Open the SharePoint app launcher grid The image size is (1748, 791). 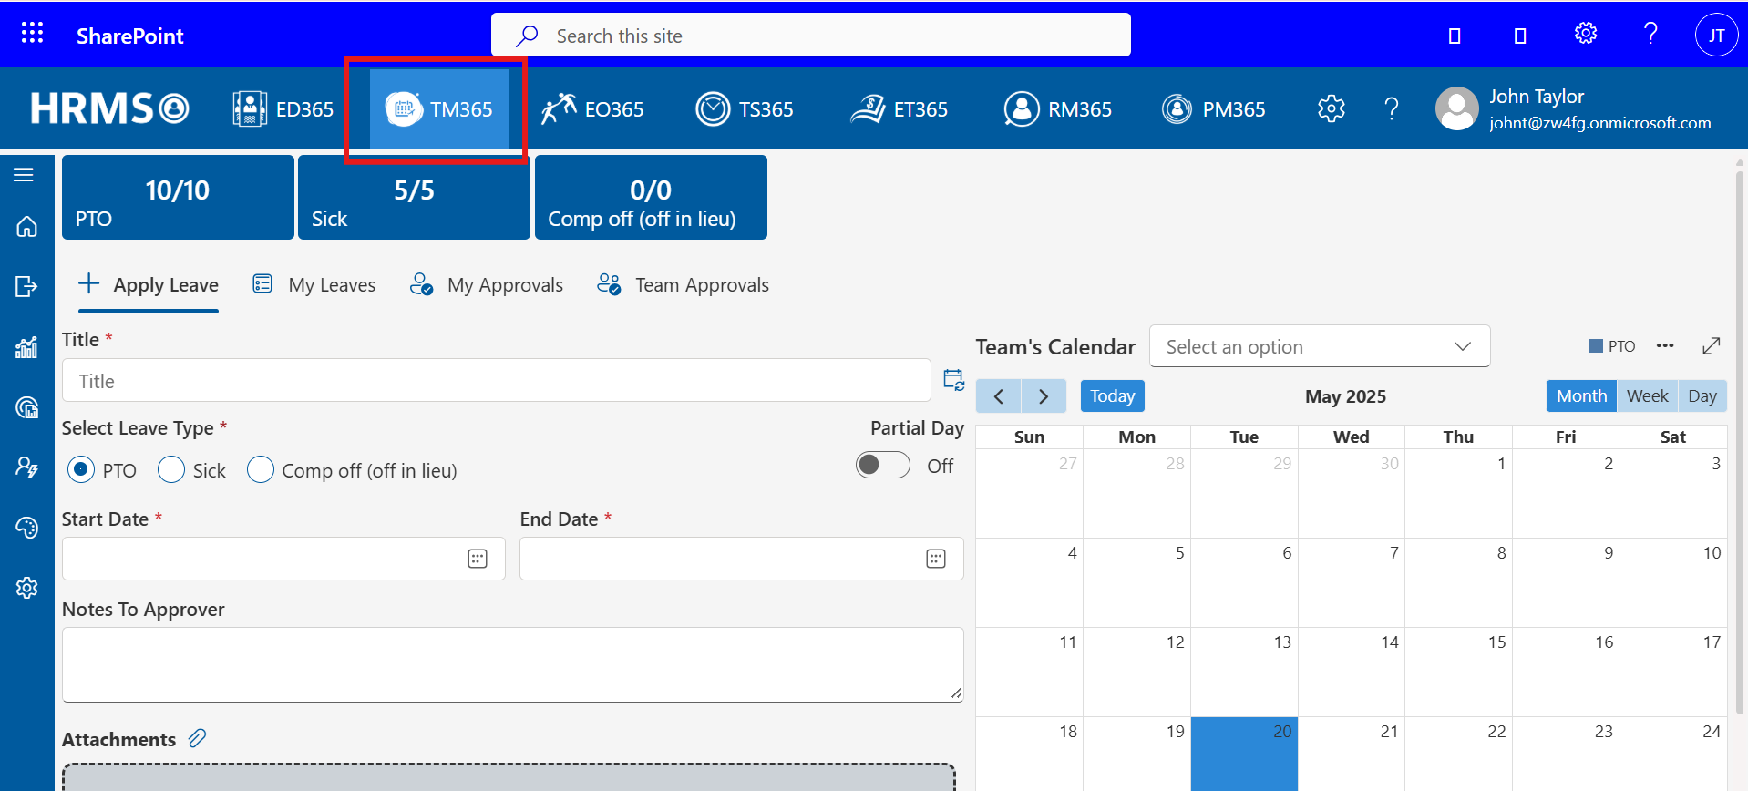coord(32,34)
